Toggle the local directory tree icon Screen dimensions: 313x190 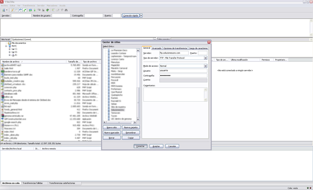pos(16,10)
